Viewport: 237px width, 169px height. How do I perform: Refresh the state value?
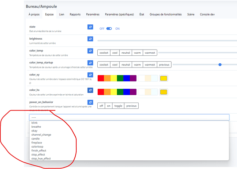(x=90, y=27)
